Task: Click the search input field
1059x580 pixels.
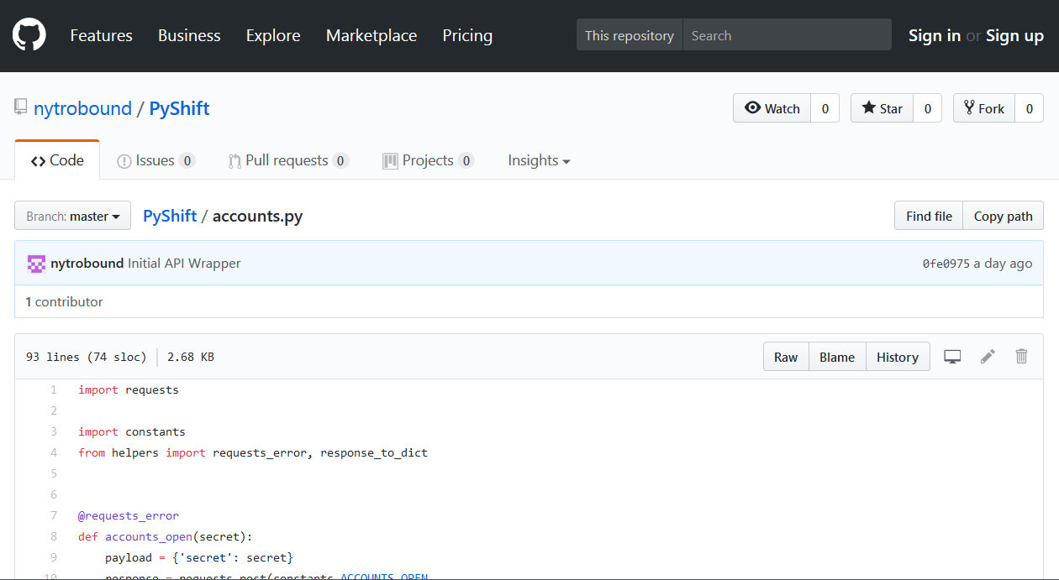Action: tap(787, 35)
